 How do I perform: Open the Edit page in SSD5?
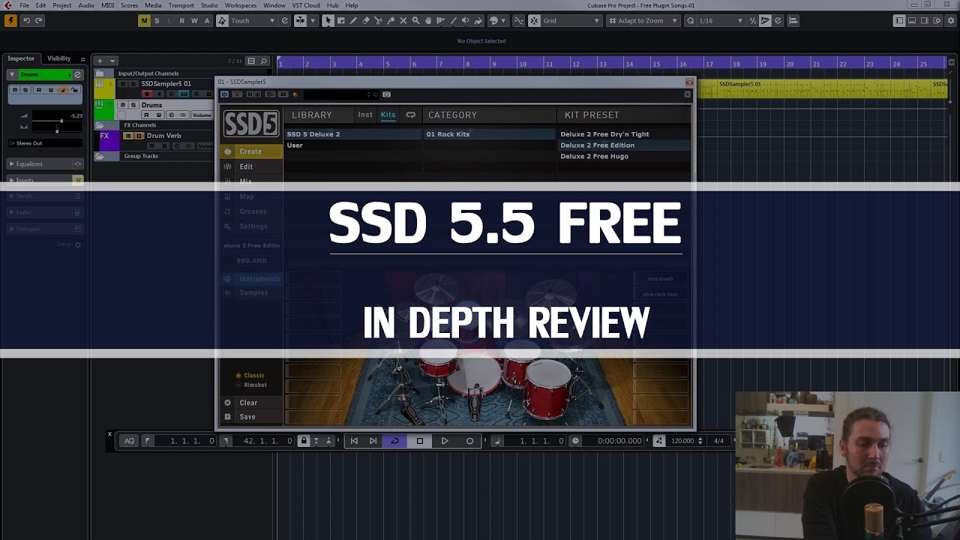[251, 166]
